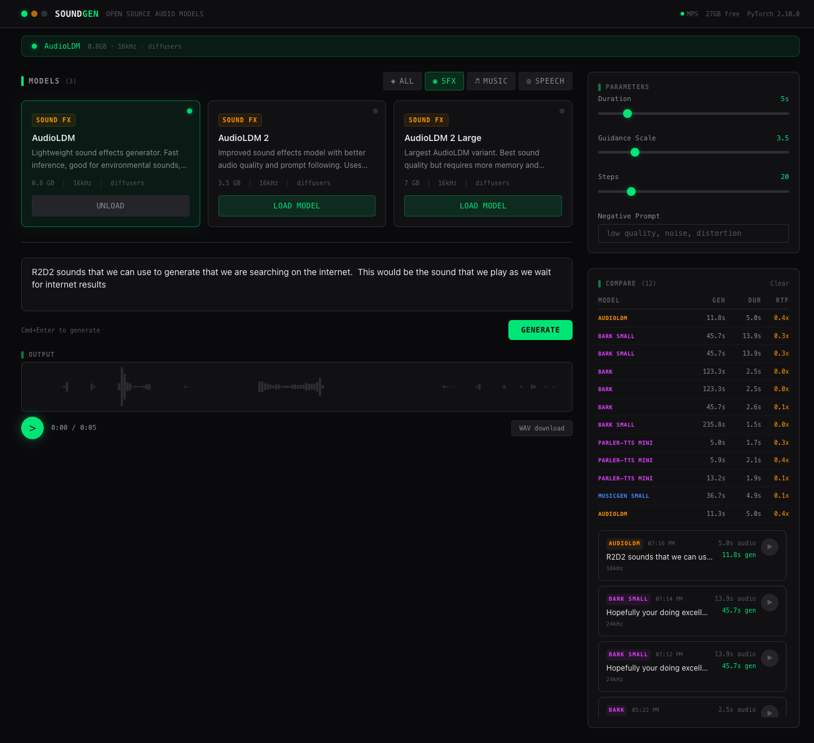Screen dimensions: 814x743
Task: Click the AUDIOLDM badge in history
Action: (x=624, y=543)
